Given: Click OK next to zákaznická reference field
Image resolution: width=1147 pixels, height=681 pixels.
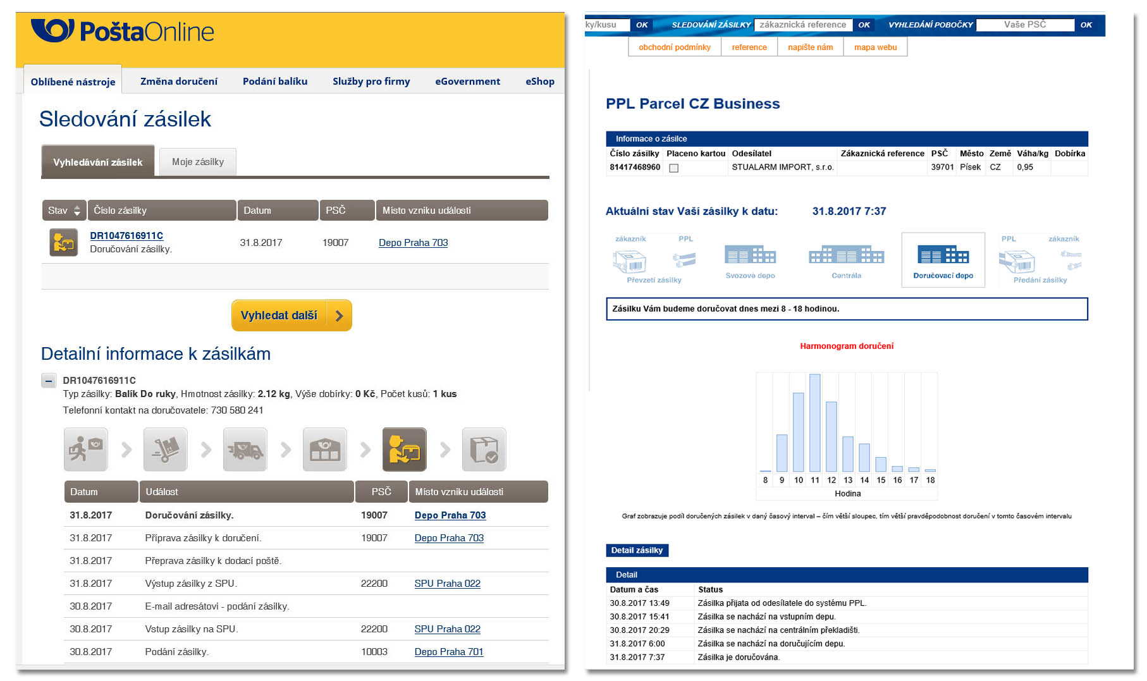Looking at the screenshot, I should 864,25.
